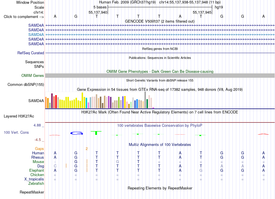Open the Layered H3K27Ac track label
275x199 pixels.
coord(19,116)
